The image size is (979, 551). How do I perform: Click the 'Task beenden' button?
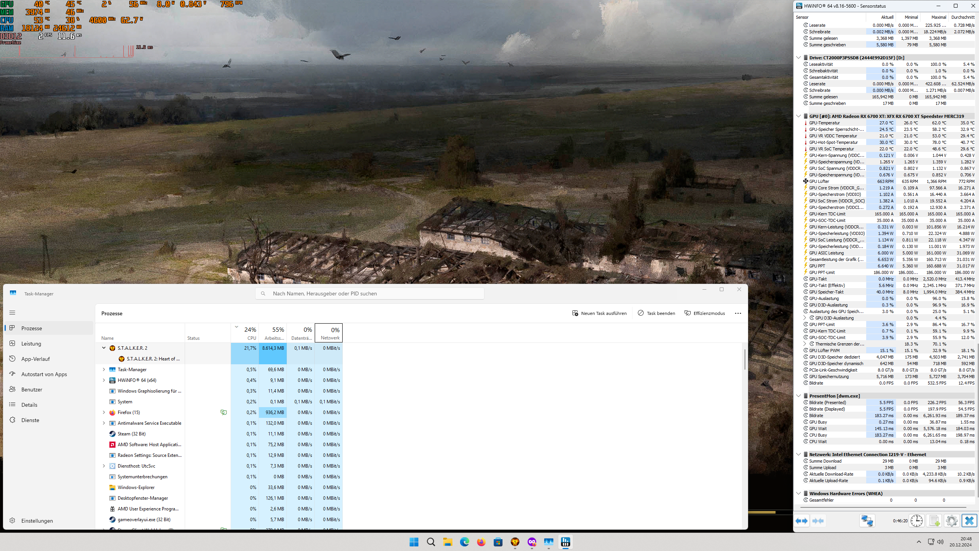point(656,313)
